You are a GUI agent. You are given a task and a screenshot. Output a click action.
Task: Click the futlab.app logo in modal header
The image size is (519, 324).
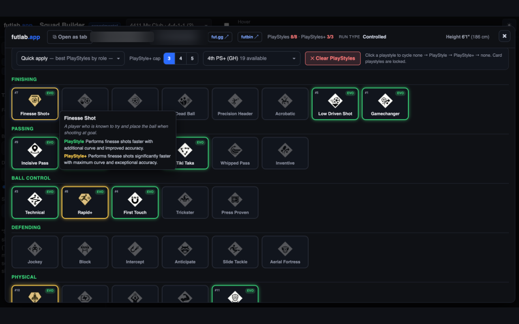(26, 37)
